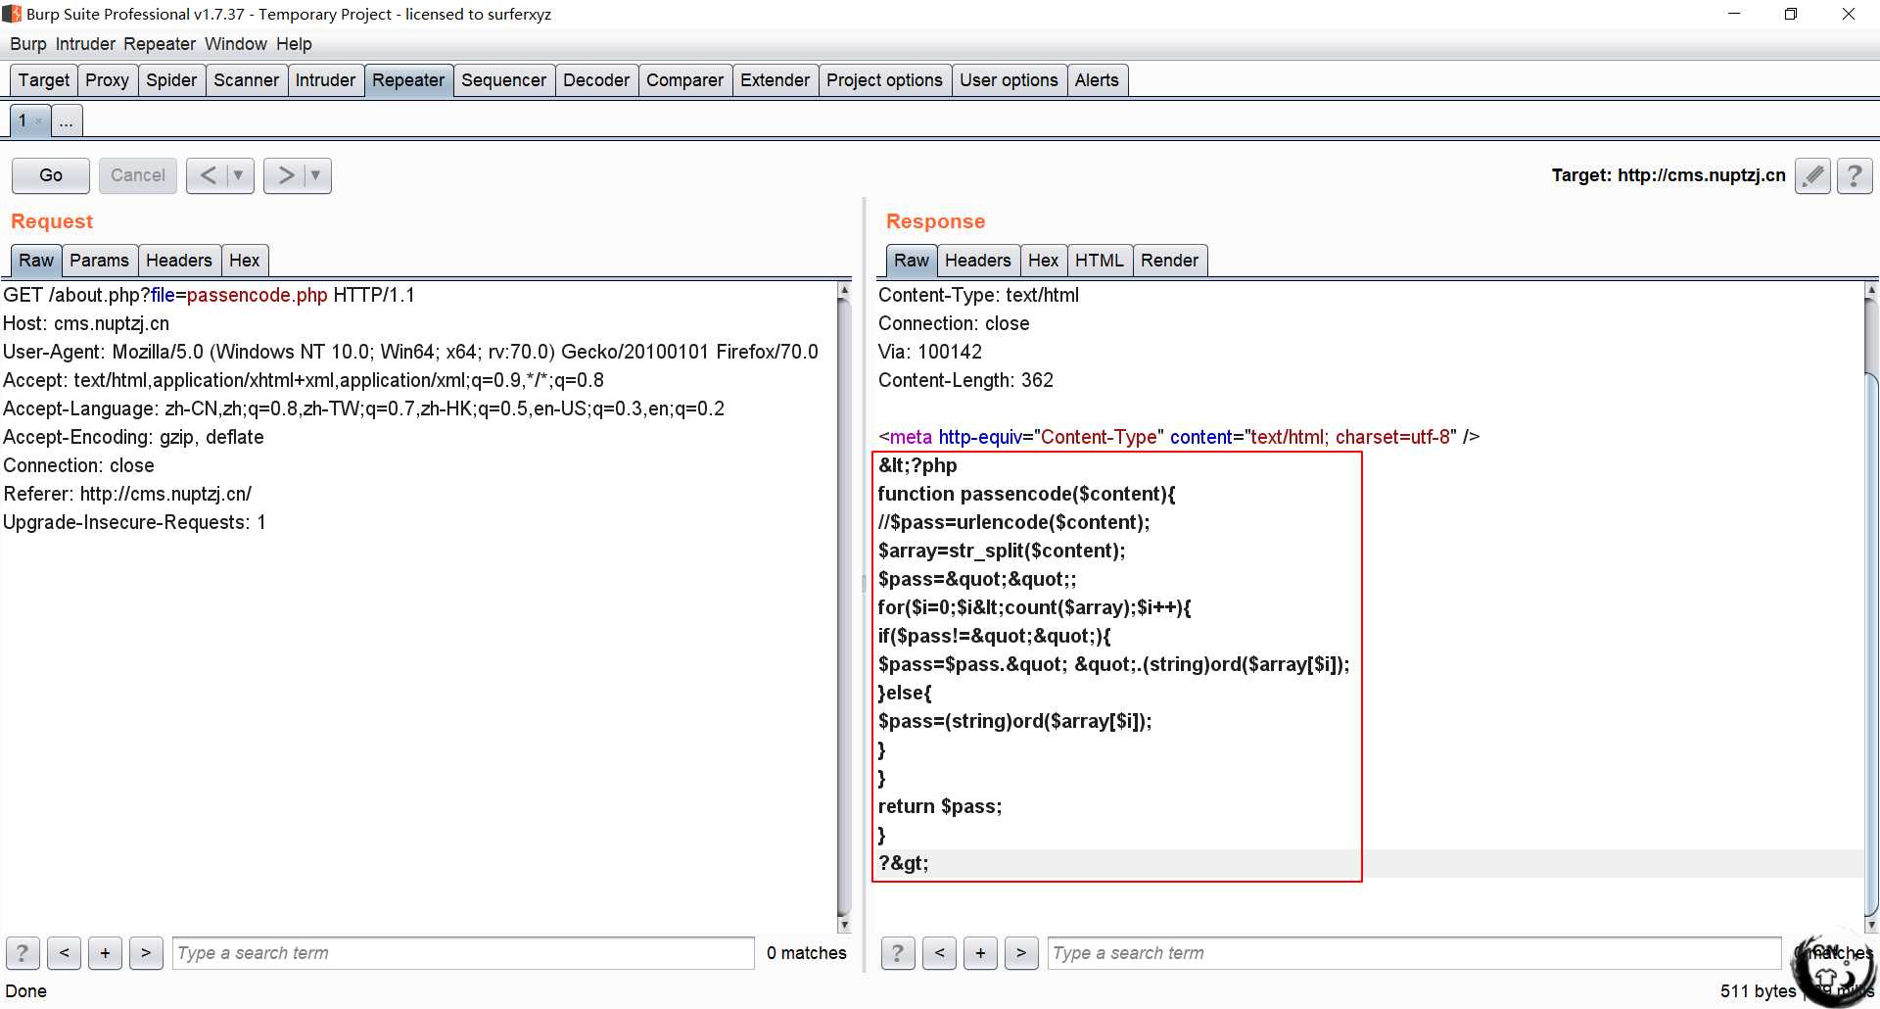Switch to the Extender tab

tap(775, 80)
